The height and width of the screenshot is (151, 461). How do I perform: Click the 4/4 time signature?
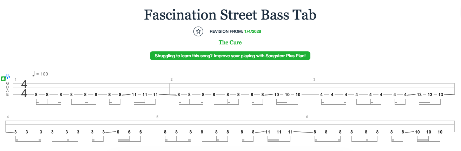24,89
